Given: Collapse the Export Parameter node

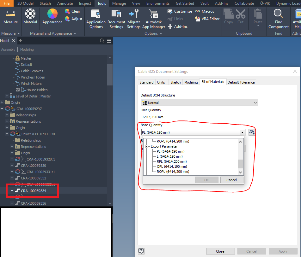Looking at the screenshot, I should click(147, 146).
